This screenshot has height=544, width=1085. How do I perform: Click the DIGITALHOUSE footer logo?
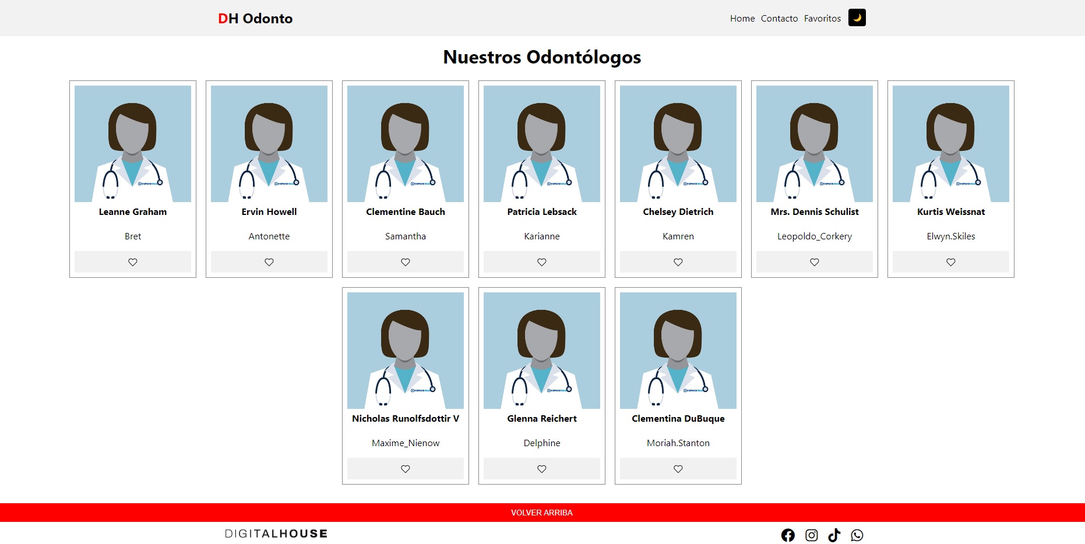[276, 533]
